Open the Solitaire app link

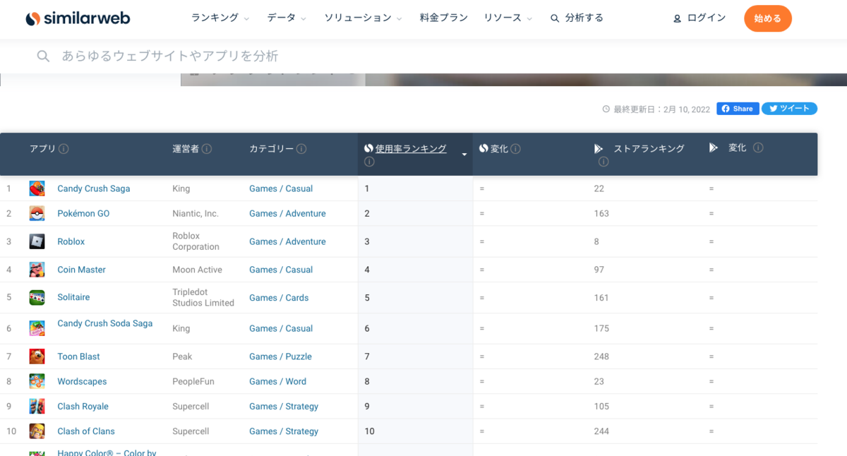click(x=73, y=297)
